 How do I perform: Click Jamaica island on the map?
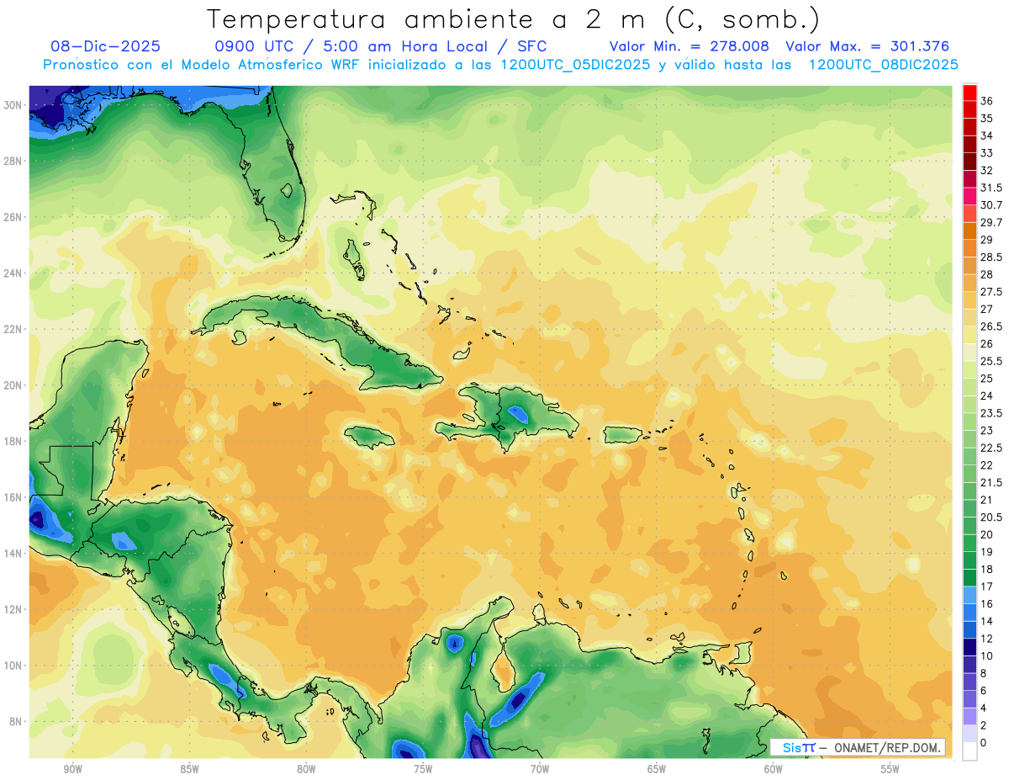click(x=369, y=436)
